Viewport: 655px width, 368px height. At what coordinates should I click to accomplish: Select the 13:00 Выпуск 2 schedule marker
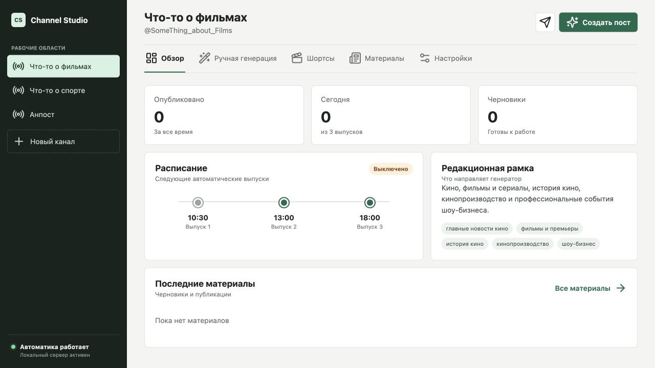pos(284,202)
